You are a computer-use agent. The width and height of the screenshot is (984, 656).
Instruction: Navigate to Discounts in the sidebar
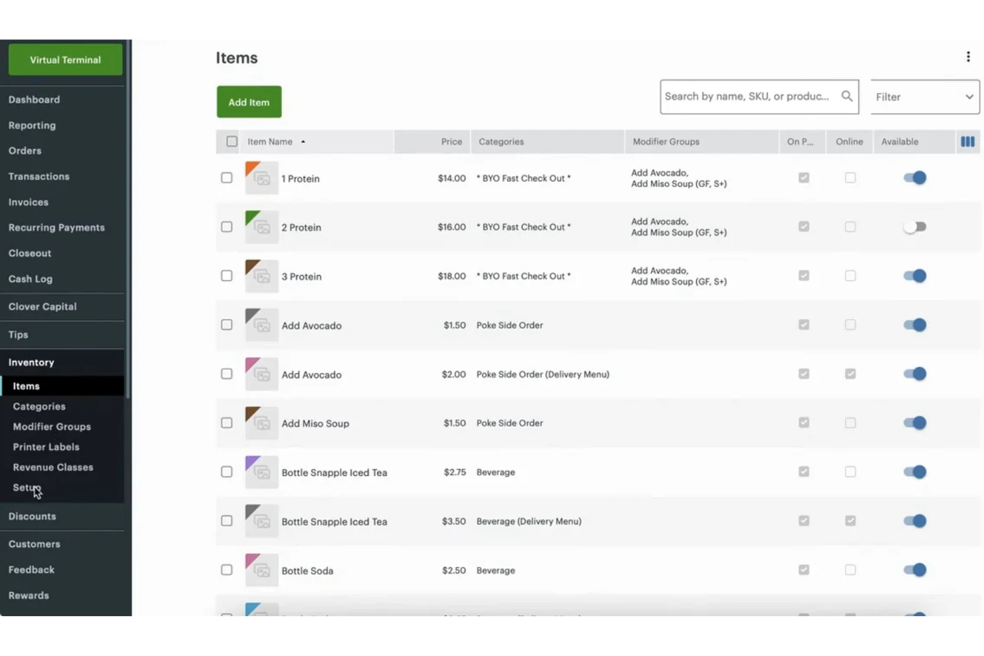(32, 516)
